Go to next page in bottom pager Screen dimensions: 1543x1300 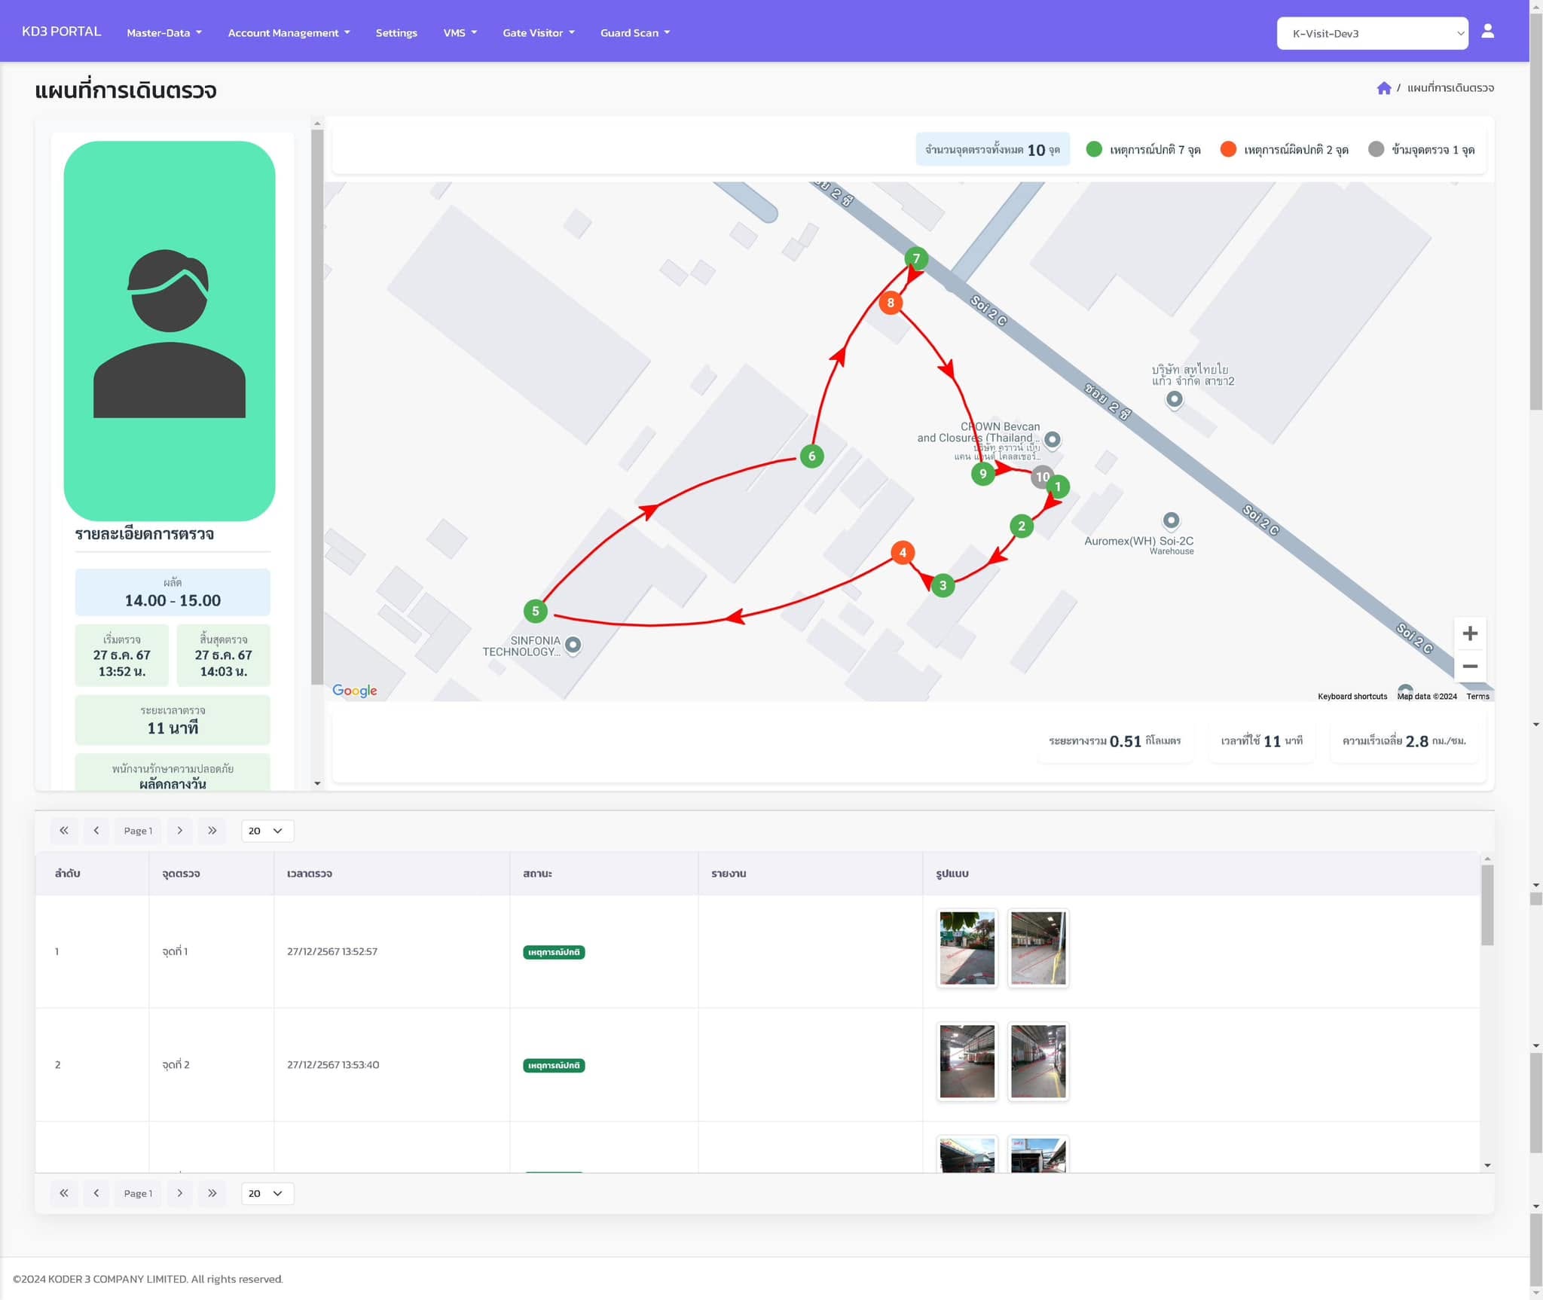(179, 1193)
